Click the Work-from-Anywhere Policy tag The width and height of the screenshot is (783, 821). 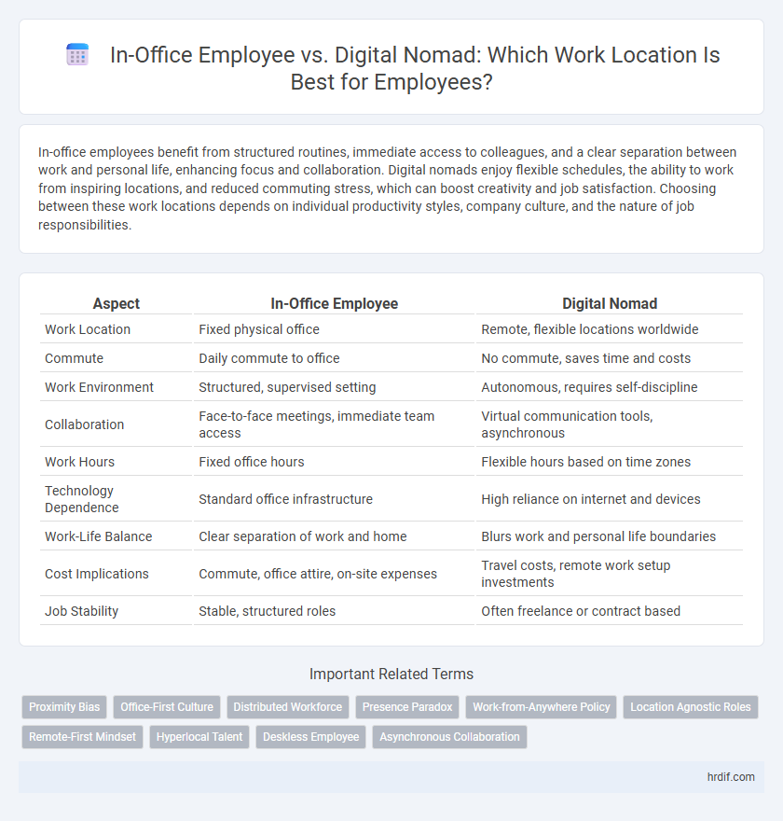coord(542,707)
